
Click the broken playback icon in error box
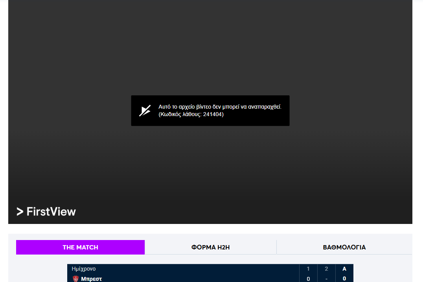pyautogui.click(x=145, y=111)
